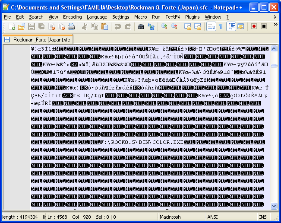Open the TextFX menu

click(173, 17)
